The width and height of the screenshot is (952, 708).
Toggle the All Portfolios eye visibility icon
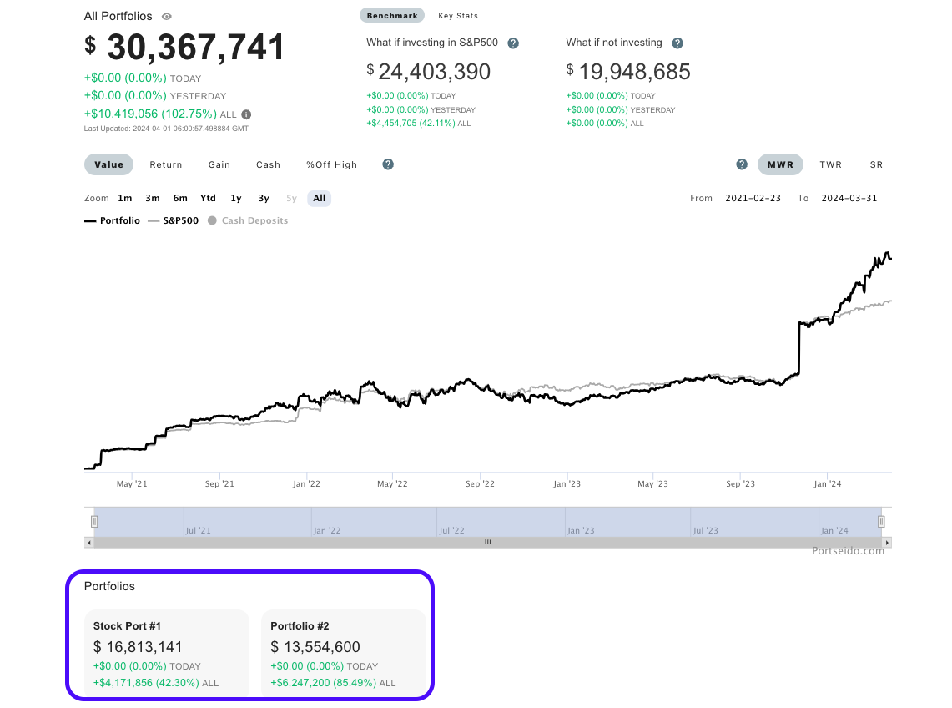167,17
